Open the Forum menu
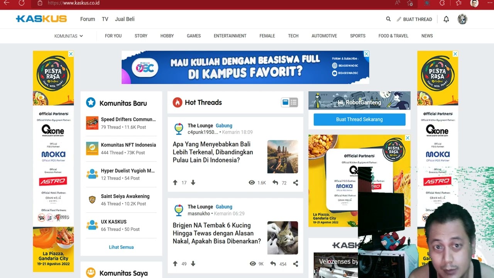The height and width of the screenshot is (278, 494). (x=88, y=19)
